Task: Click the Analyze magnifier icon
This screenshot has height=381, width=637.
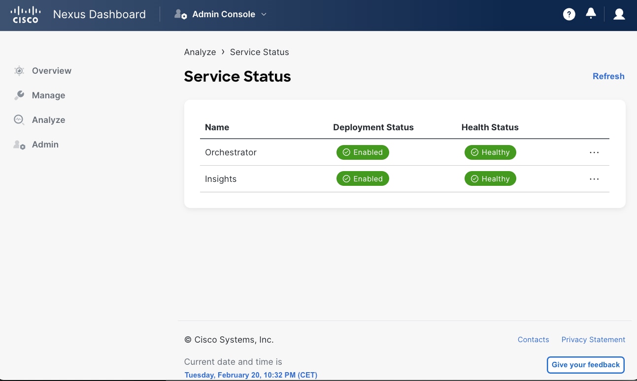Action: [x=19, y=120]
